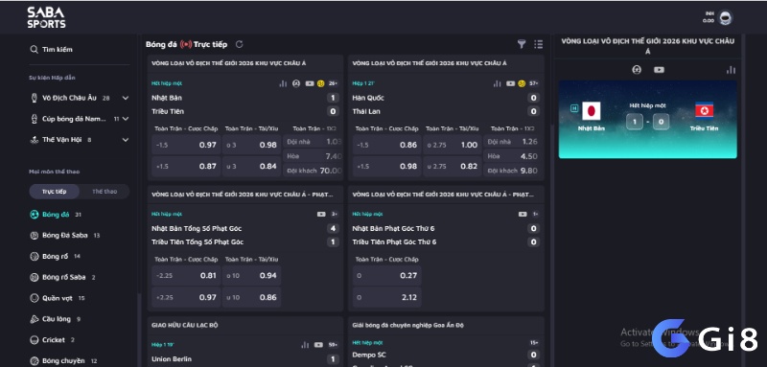
Task: Expand Cúp bóng đá Nam list
Action: coord(126,119)
